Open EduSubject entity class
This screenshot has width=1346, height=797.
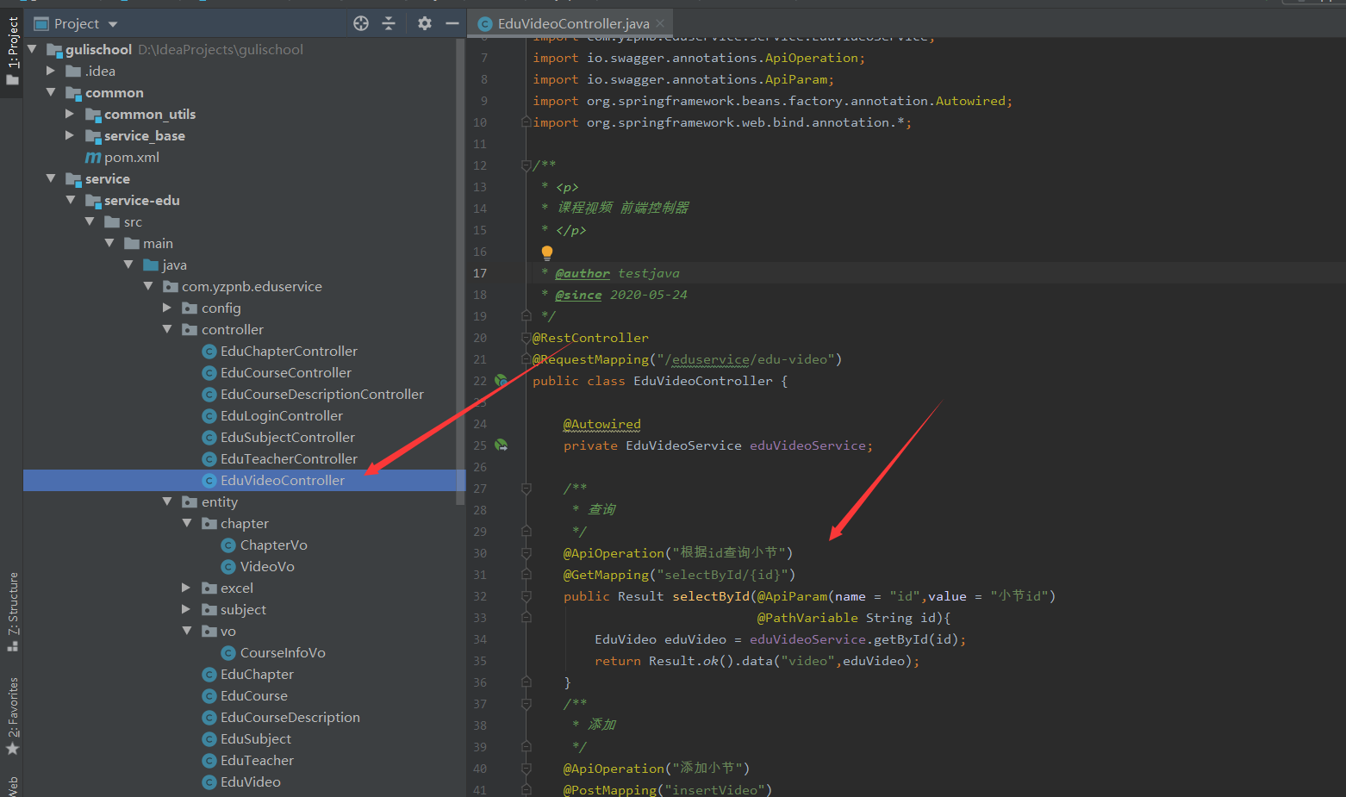pyautogui.click(x=255, y=738)
